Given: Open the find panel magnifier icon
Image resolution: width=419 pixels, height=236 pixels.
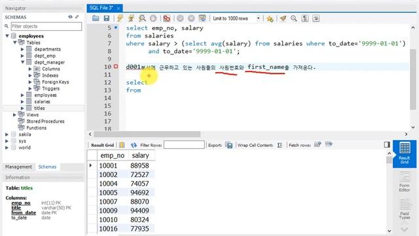Looking at the screenshot, I should [294, 18].
